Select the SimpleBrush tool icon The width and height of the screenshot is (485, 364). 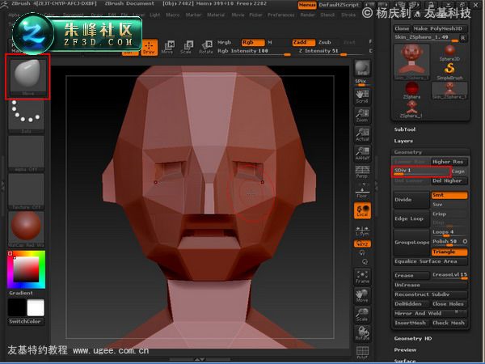click(449, 71)
